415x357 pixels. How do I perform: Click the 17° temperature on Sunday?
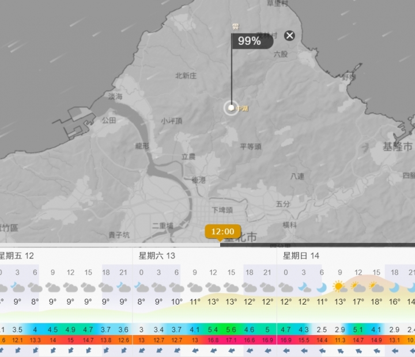pyautogui.click(x=358, y=302)
